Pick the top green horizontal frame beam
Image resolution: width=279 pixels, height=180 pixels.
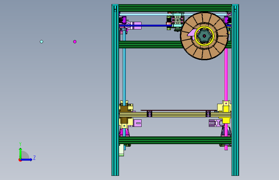[x=175, y=8]
